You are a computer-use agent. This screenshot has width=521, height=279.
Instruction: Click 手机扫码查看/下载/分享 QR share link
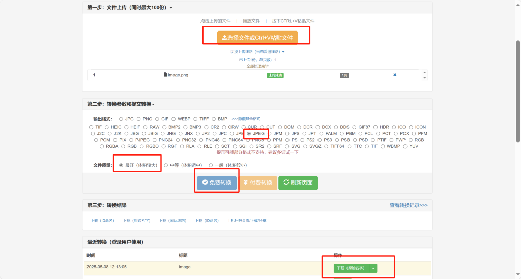coord(246,221)
